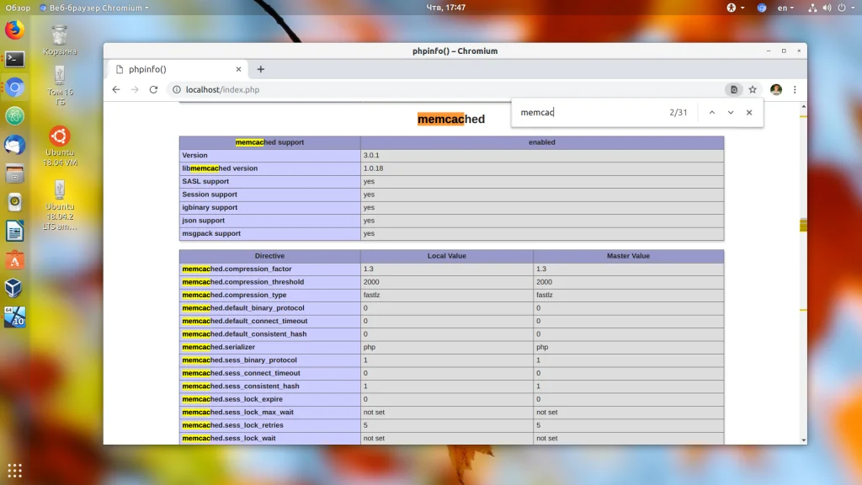The height and width of the screenshot is (485, 862).
Task: Click Обзор in the top bar
Action: (19, 8)
